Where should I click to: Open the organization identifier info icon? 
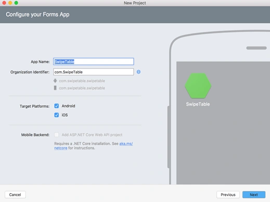click(138, 72)
